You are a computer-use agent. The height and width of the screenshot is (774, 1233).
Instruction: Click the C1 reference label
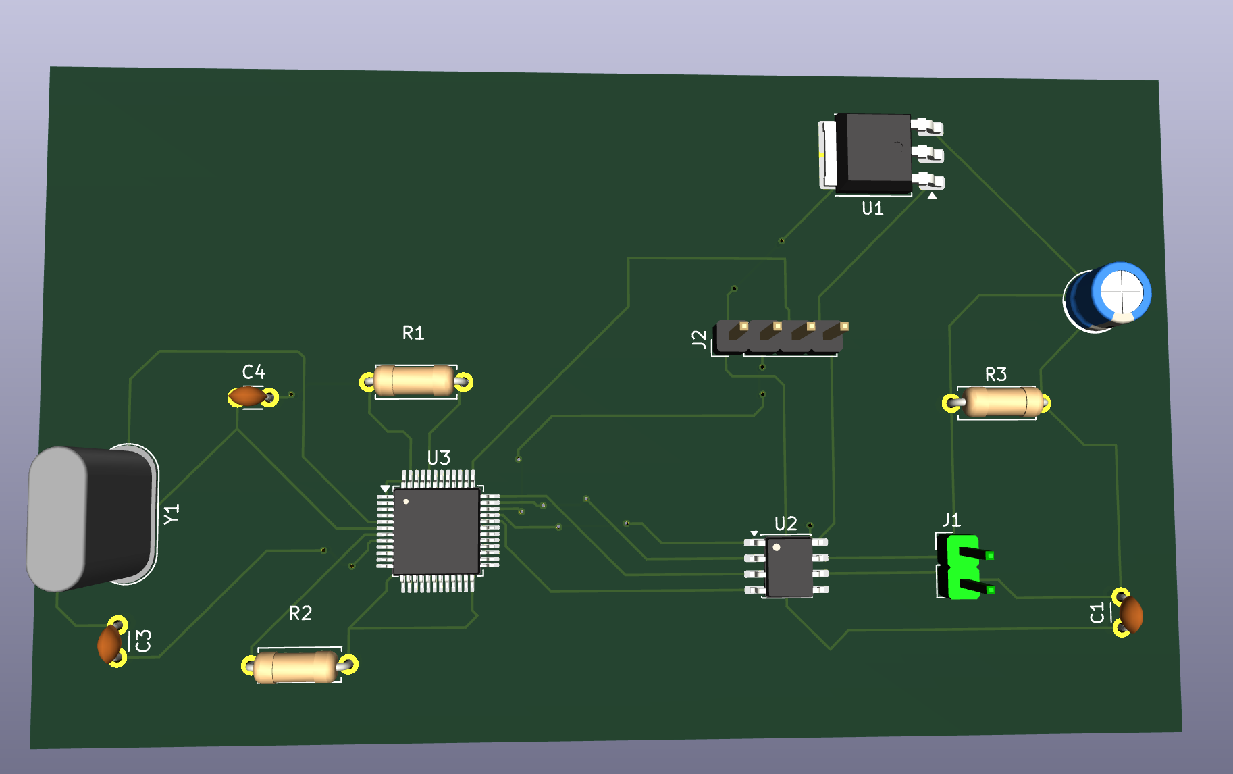pyautogui.click(x=1097, y=613)
